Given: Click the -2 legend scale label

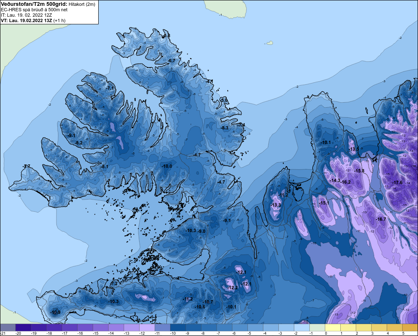Looking at the screenshot, I should (x=296, y=333).
